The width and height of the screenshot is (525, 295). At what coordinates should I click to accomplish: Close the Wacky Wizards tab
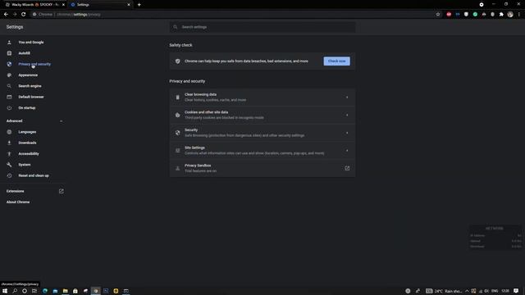[63, 5]
